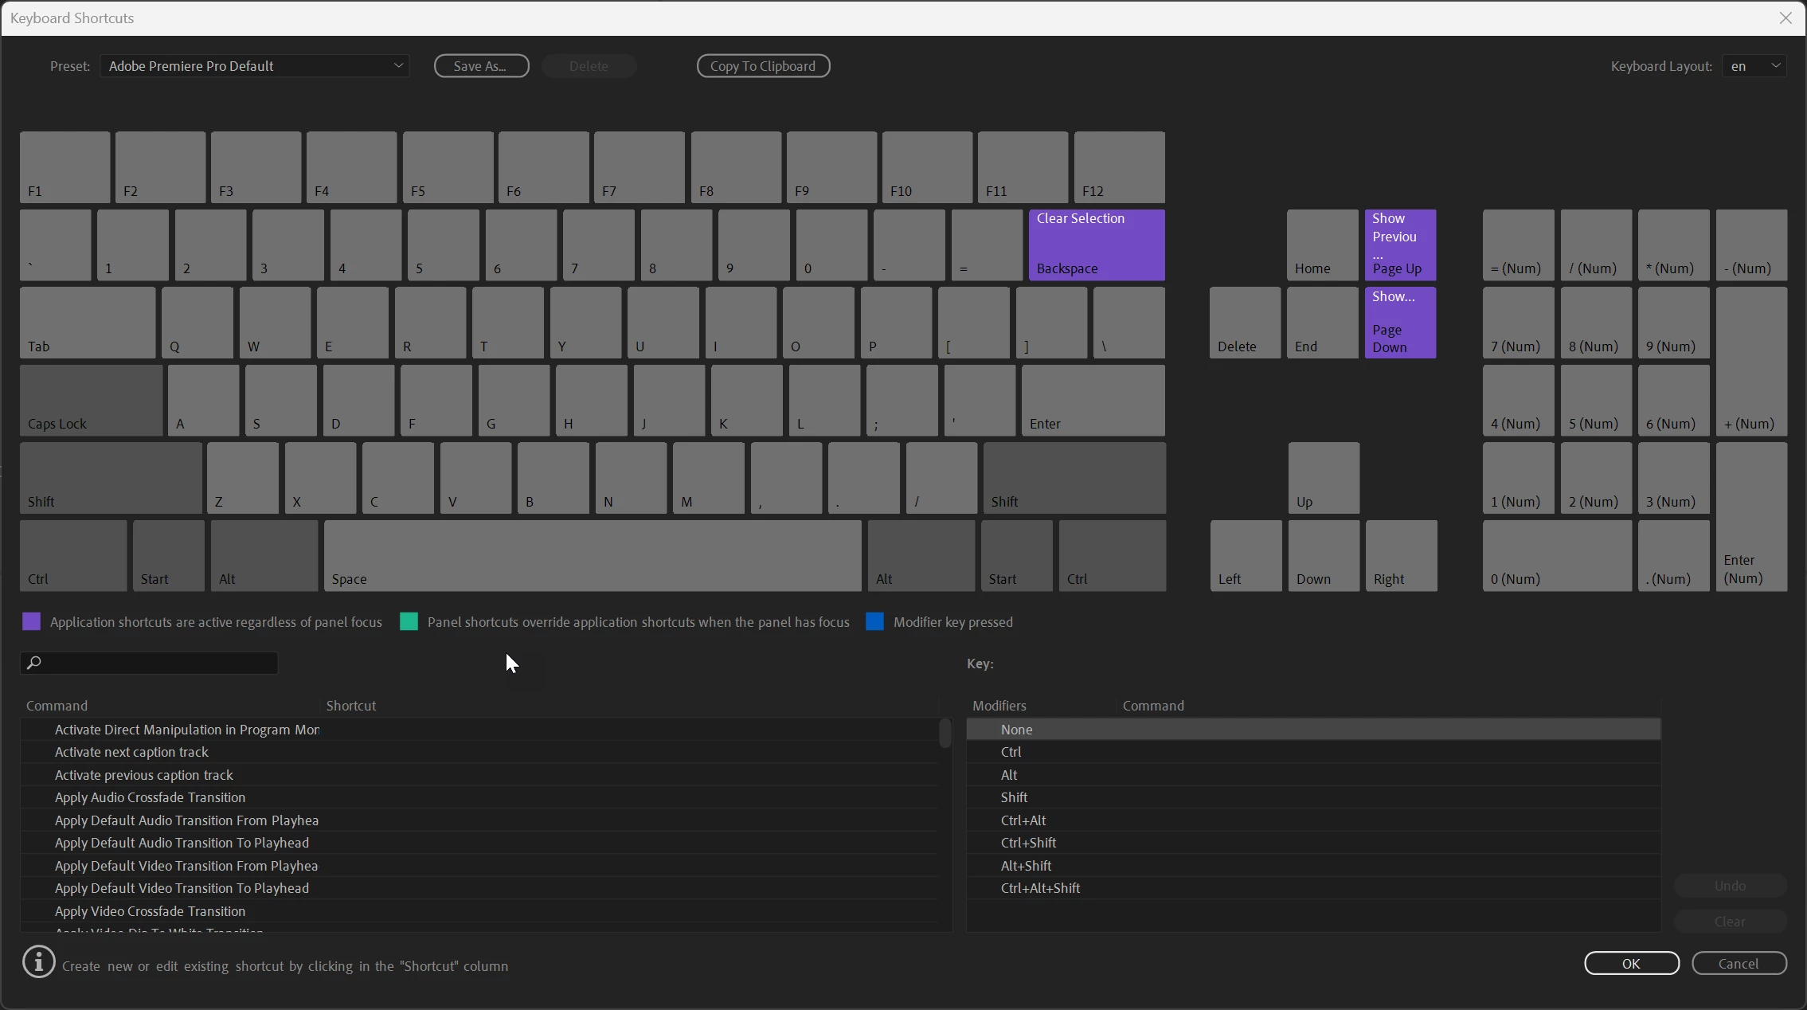Click the command list scrollbar thumb
The image size is (1807, 1010).
(945, 733)
